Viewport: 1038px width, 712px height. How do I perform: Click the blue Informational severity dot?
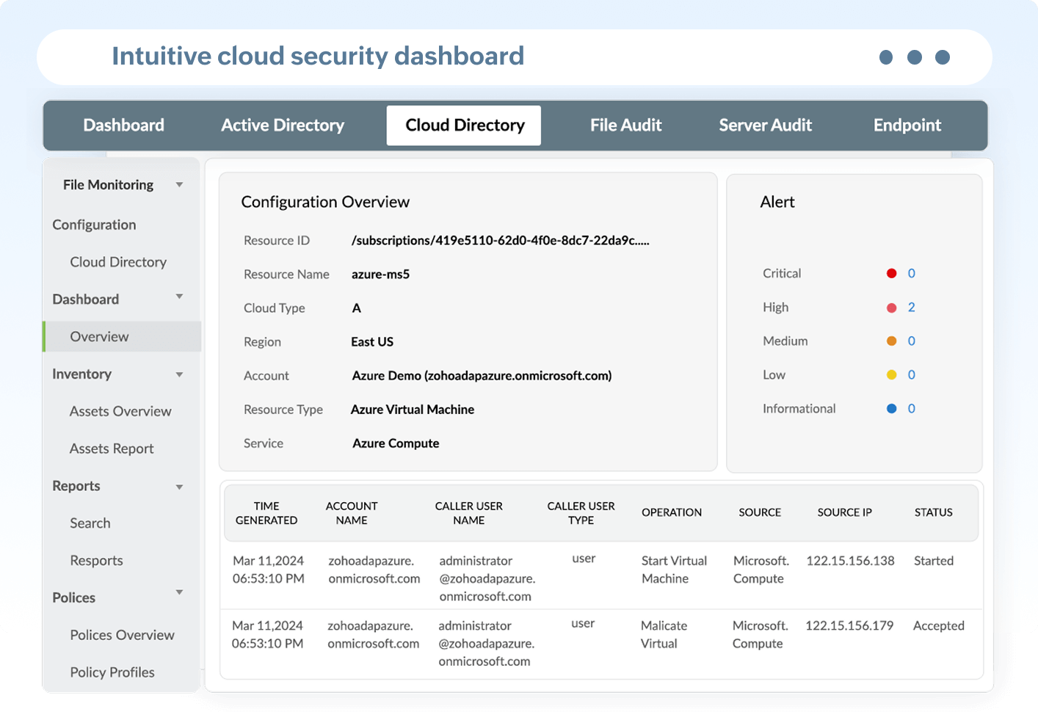pos(892,409)
